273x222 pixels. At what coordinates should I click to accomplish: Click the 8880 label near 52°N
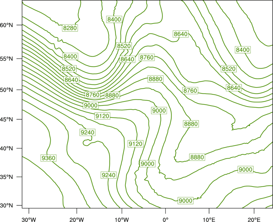156,79
